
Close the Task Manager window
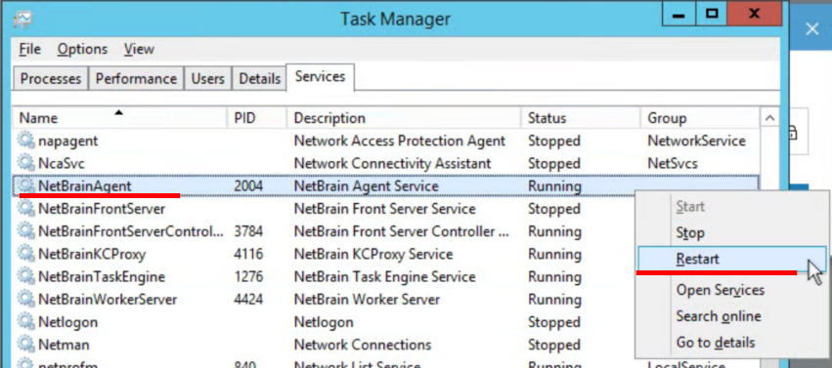pyautogui.click(x=754, y=15)
